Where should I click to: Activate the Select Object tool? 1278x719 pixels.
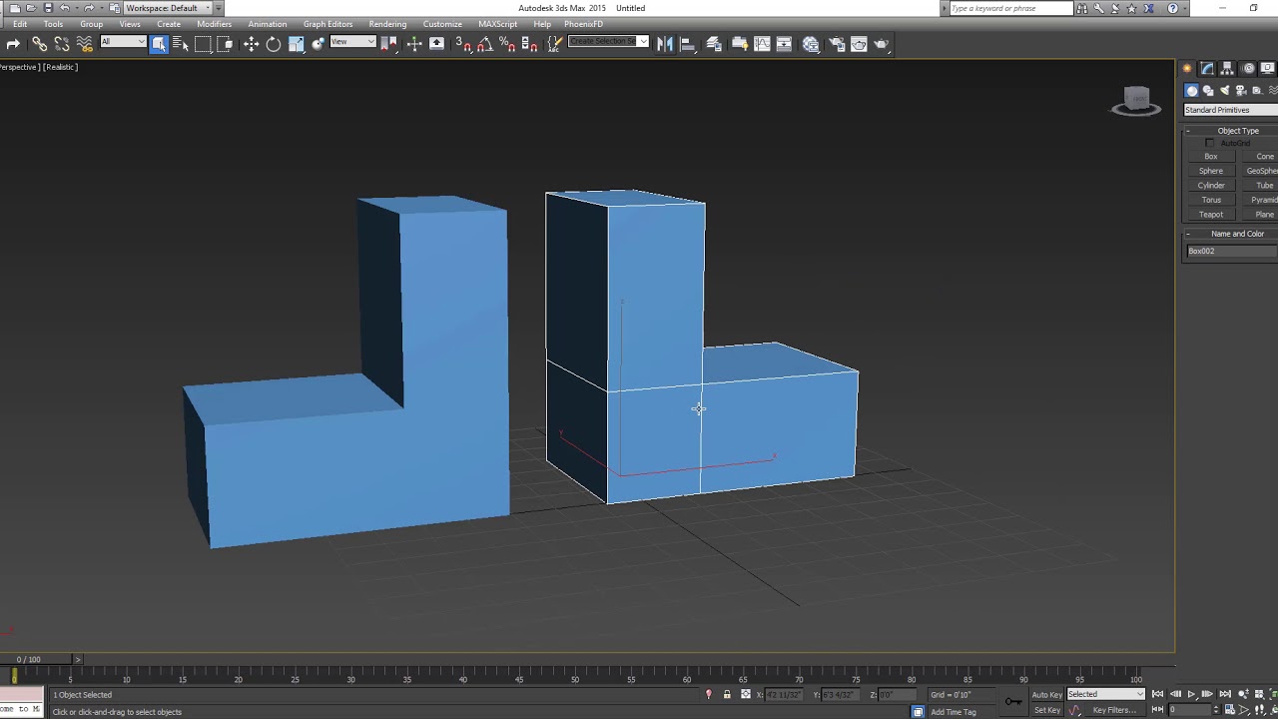click(159, 44)
